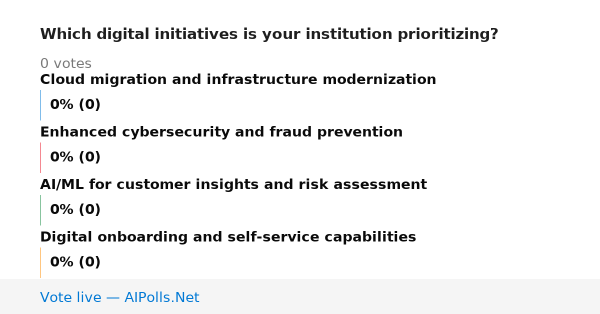Click 0% (0) result under Digital onboarding

[75, 262]
